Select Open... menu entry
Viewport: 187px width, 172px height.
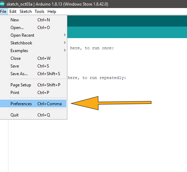[x=33, y=28]
